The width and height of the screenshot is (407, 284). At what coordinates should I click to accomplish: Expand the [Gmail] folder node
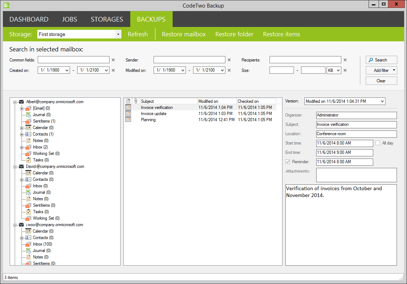click(22, 109)
